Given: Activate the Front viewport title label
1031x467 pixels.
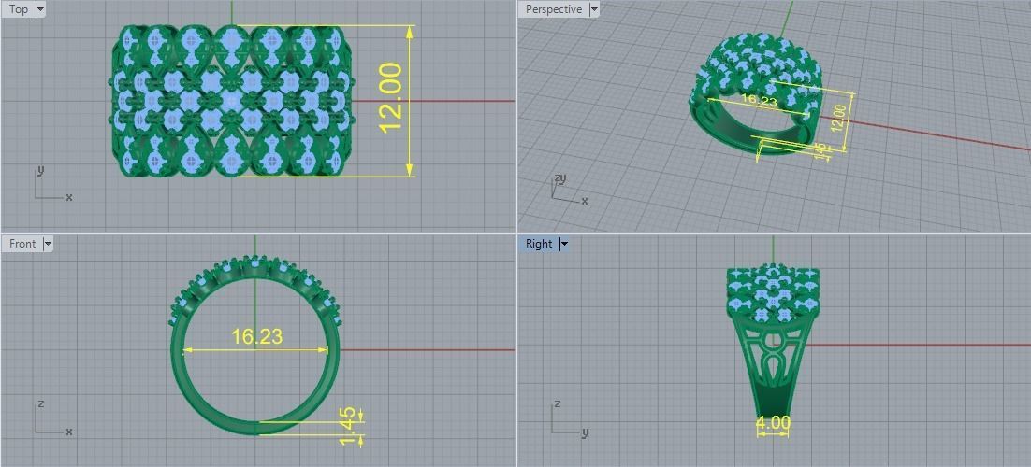Looking at the screenshot, I should pyautogui.click(x=22, y=244).
